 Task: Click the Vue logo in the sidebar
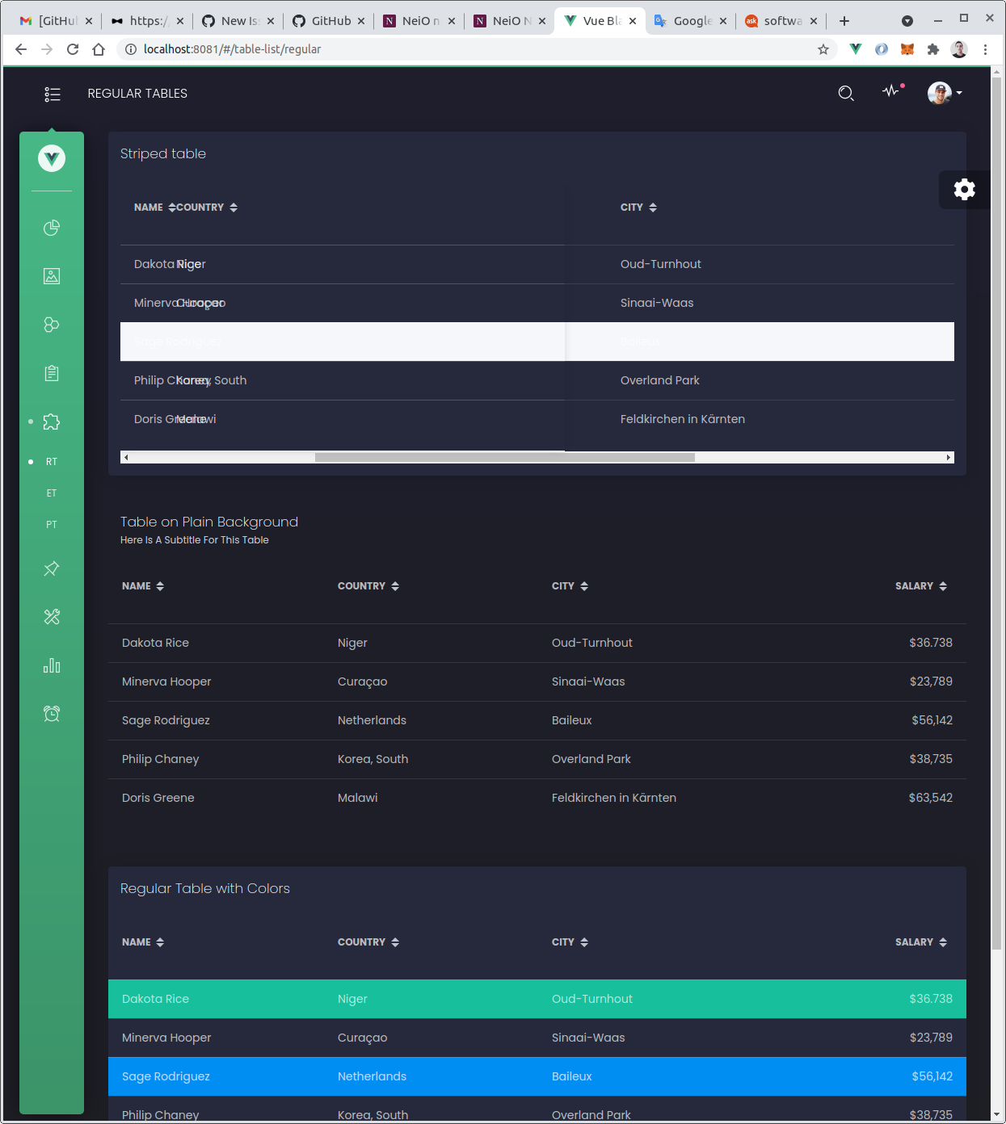click(x=52, y=158)
